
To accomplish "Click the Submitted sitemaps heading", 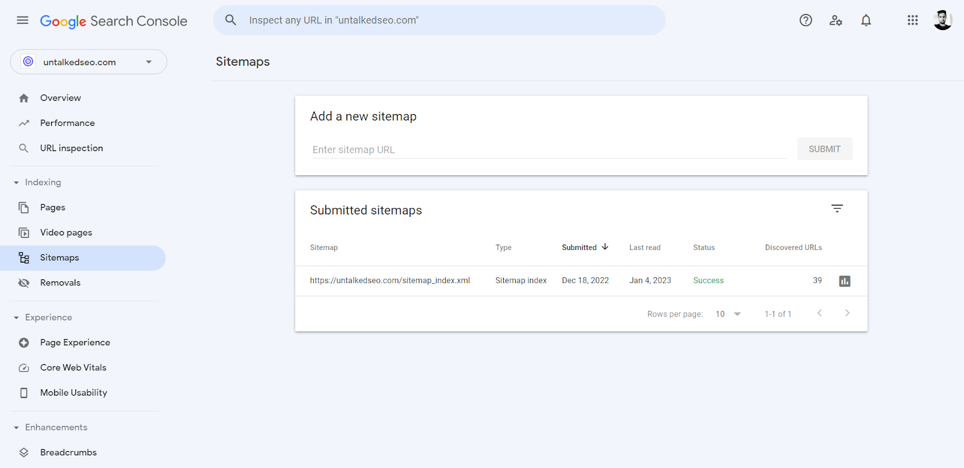I will (x=366, y=210).
